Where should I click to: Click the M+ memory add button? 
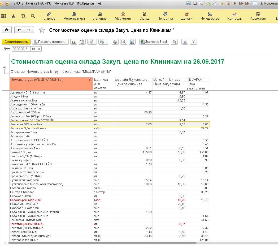[241, 3]
